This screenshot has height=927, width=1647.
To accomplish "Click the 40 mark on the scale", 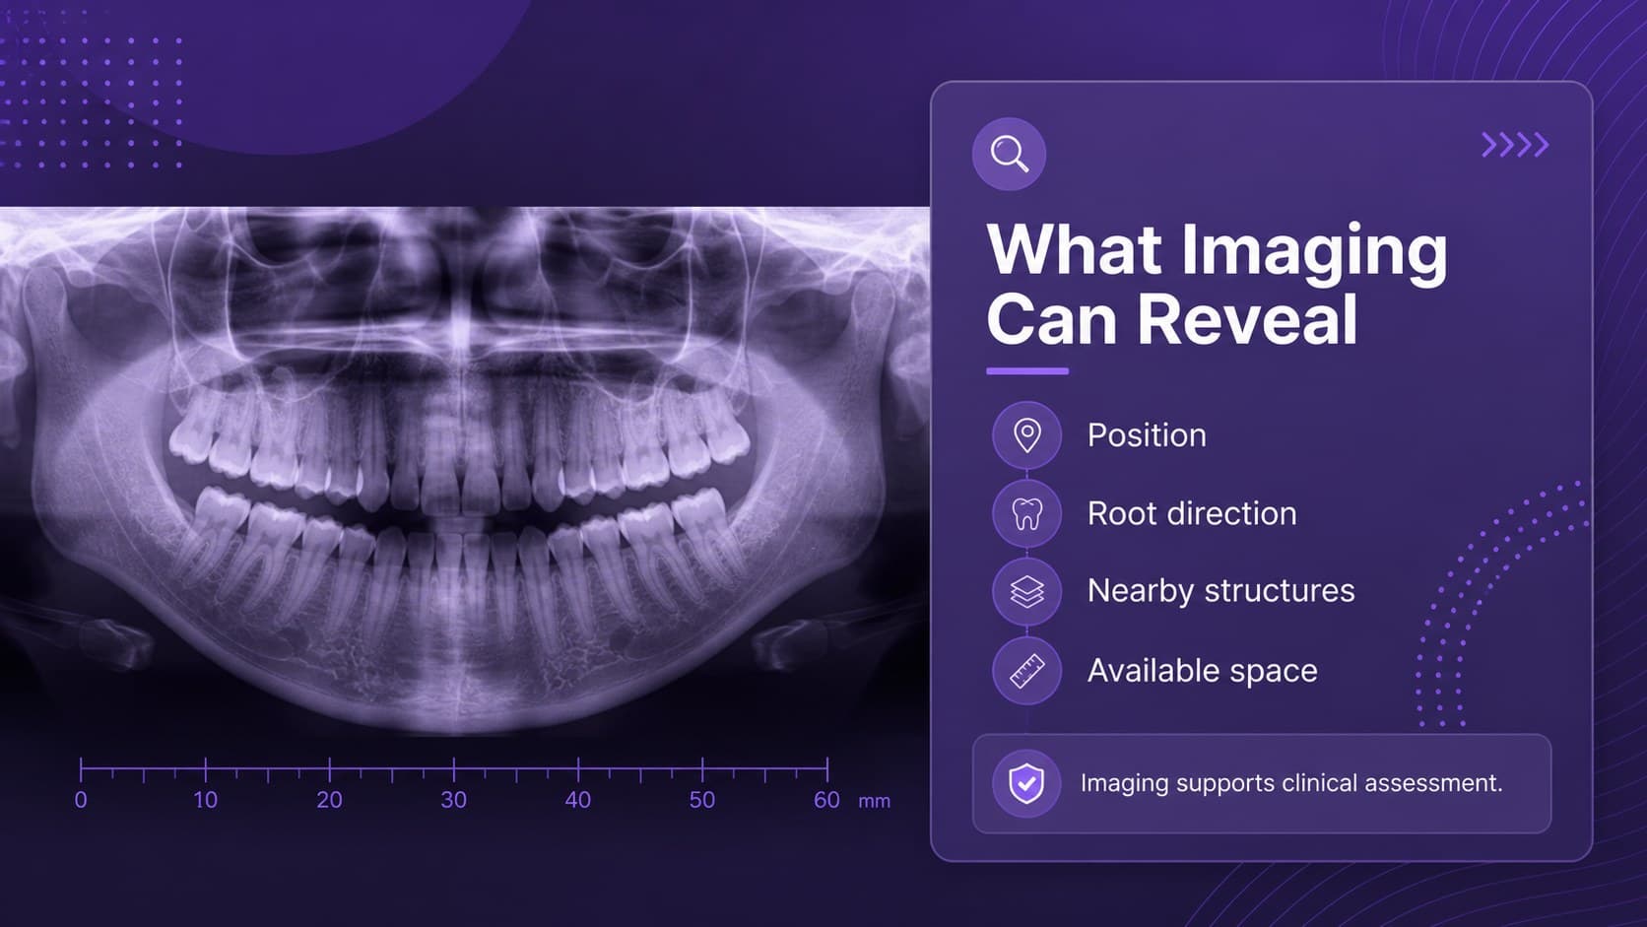I will (x=578, y=800).
